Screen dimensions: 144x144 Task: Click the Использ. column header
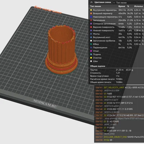139,6
